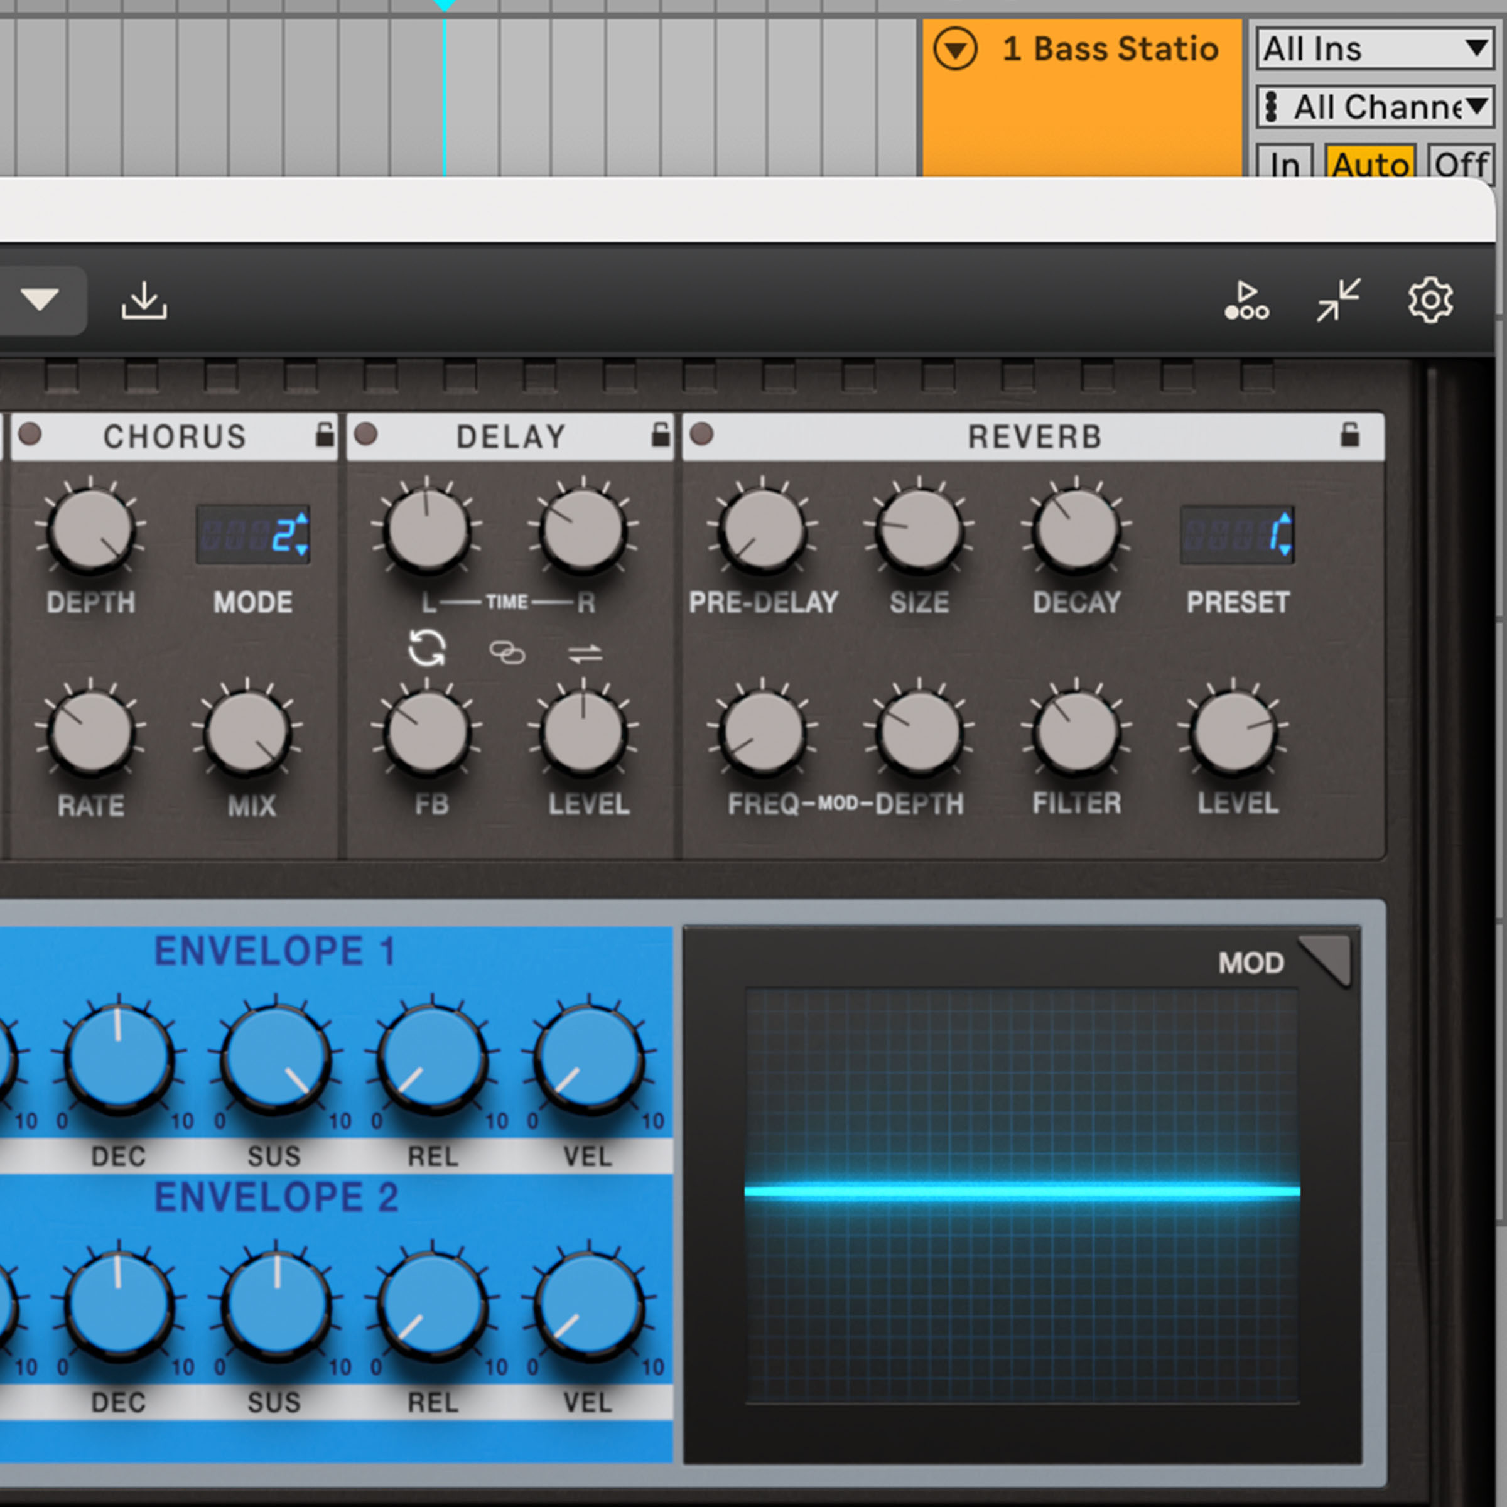
Task: Open the preset menu triangle dropdown
Action: 40,300
